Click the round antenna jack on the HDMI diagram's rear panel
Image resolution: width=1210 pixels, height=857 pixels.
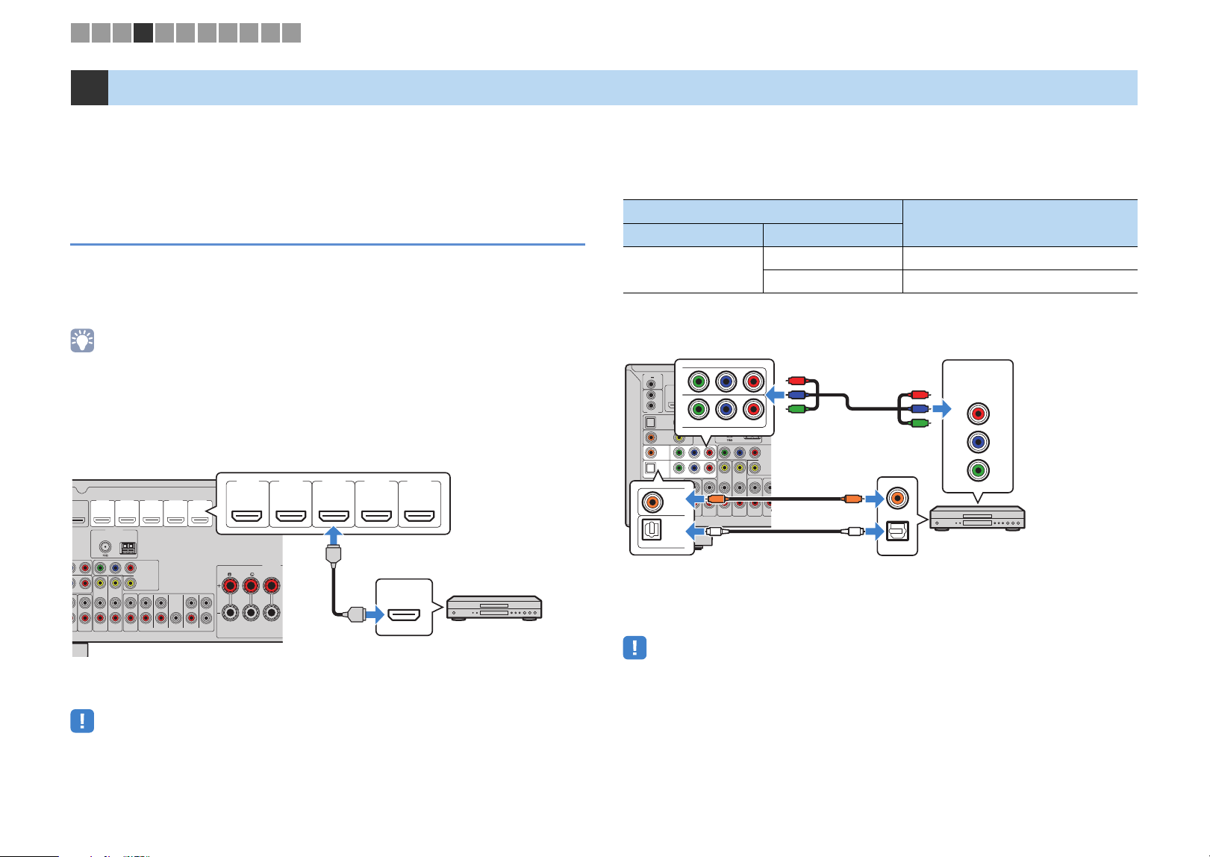[x=104, y=547]
